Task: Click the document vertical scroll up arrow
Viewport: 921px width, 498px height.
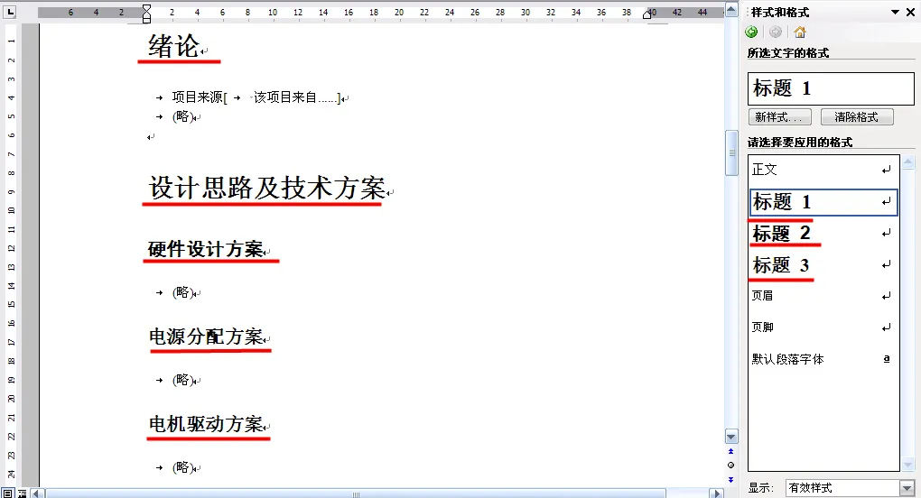Action: [x=731, y=9]
